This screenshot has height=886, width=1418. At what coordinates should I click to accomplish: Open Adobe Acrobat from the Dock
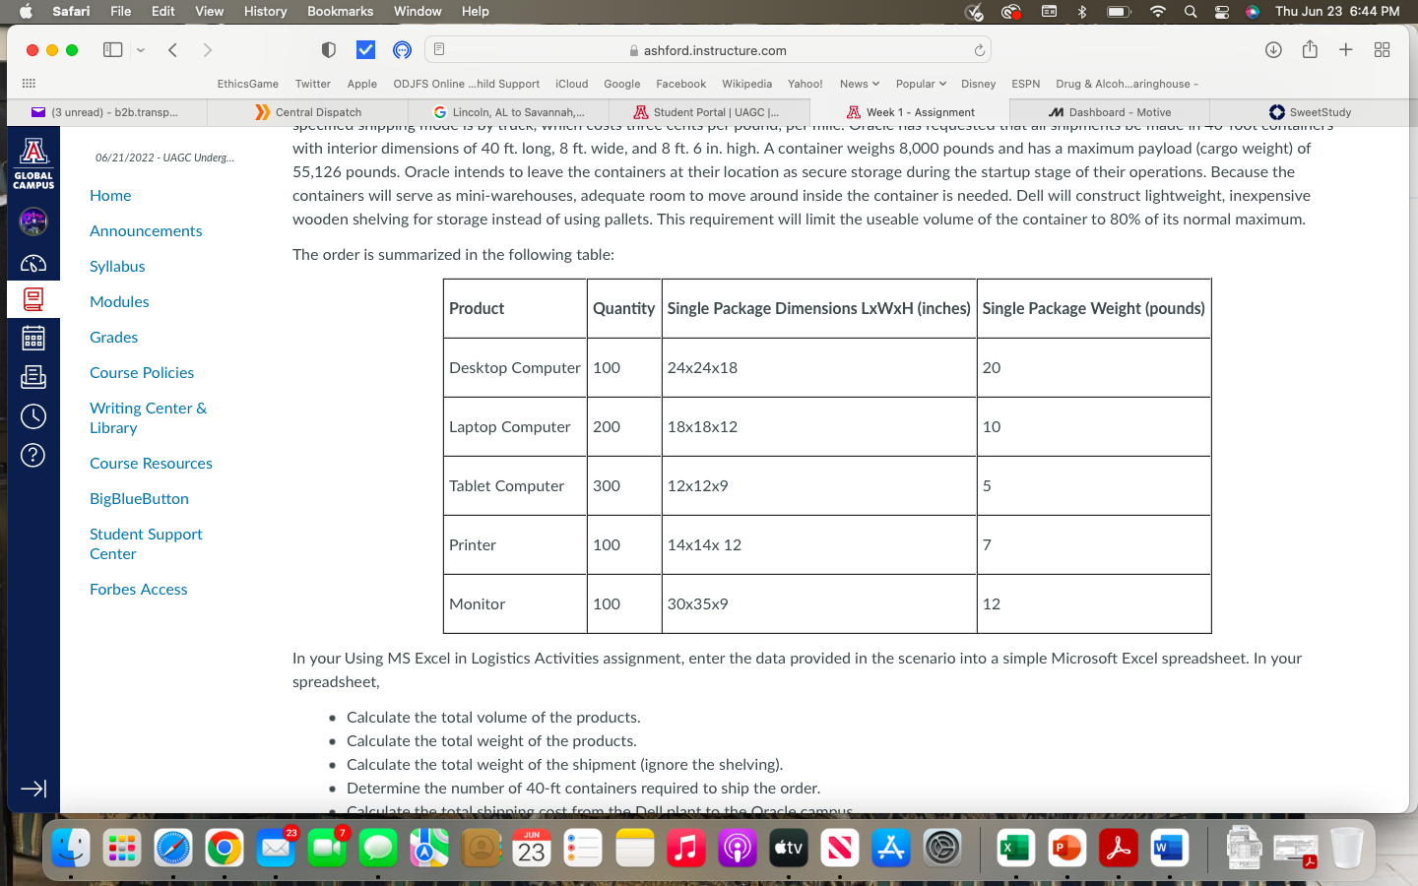(1118, 847)
